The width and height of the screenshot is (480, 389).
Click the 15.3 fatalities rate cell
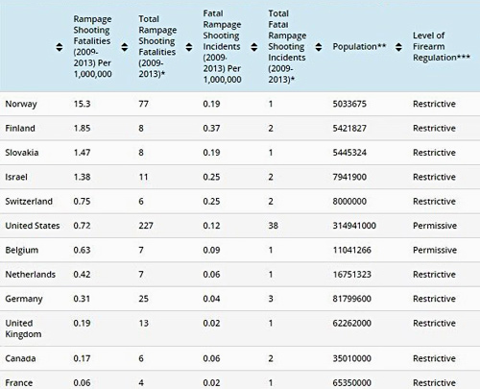click(82, 104)
